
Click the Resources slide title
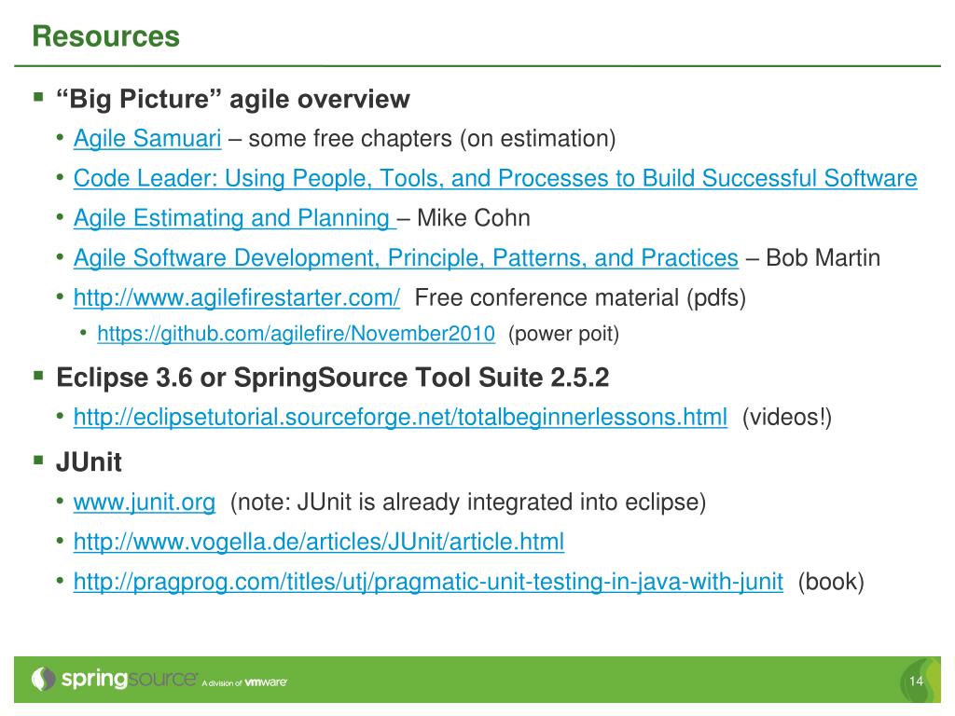[106, 36]
